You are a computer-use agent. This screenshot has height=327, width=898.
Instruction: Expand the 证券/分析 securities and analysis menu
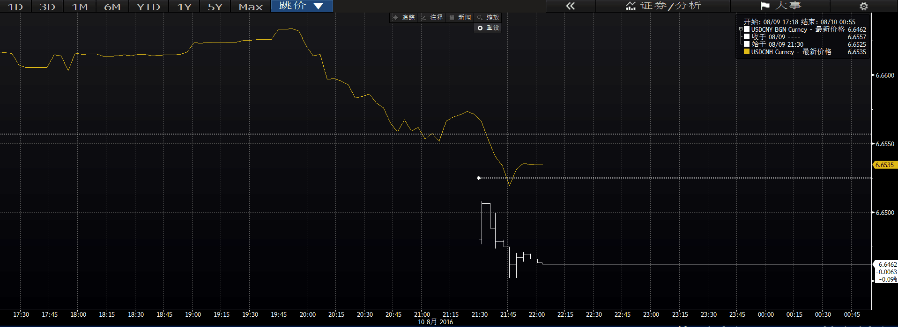point(663,6)
